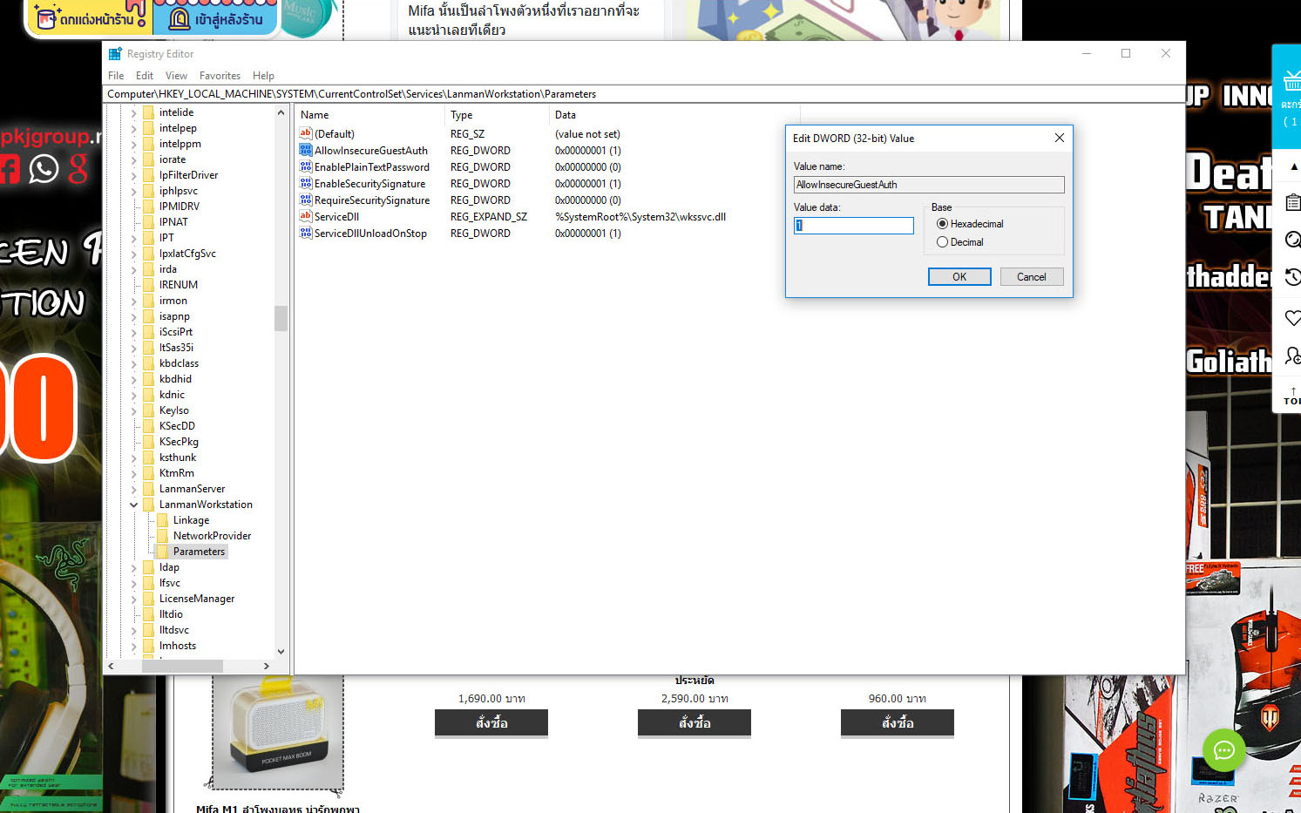Confirm with OK in Edit DWORD dialog
This screenshot has height=813, width=1301.
coord(959,277)
